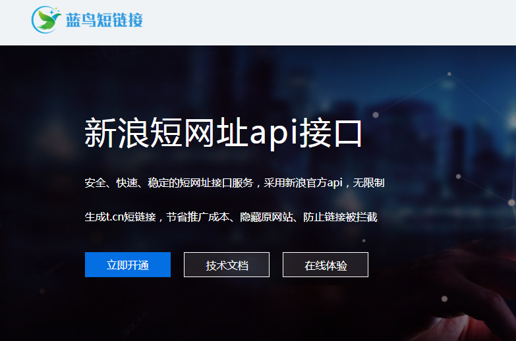
Task: Click the blue 立即开通 button
Action: coord(128,265)
